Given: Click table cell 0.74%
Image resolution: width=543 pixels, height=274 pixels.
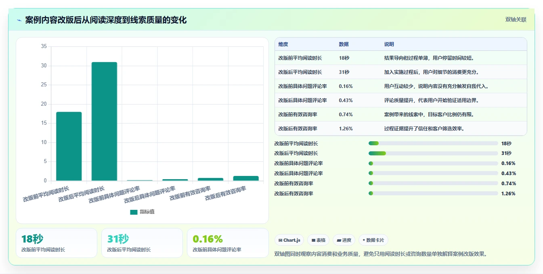Looking at the screenshot, I should click(x=346, y=115).
